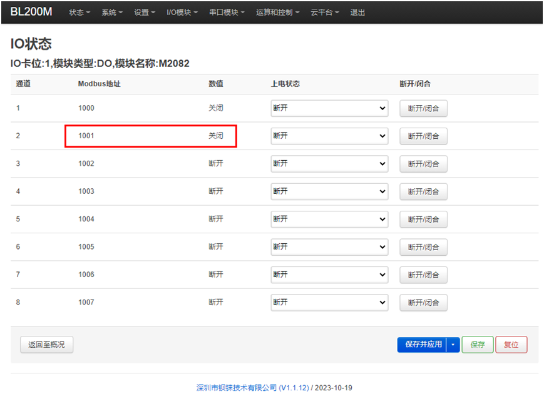Open the 系统 menu
Image resolution: width=544 pixels, height=404 pixels.
tap(112, 13)
